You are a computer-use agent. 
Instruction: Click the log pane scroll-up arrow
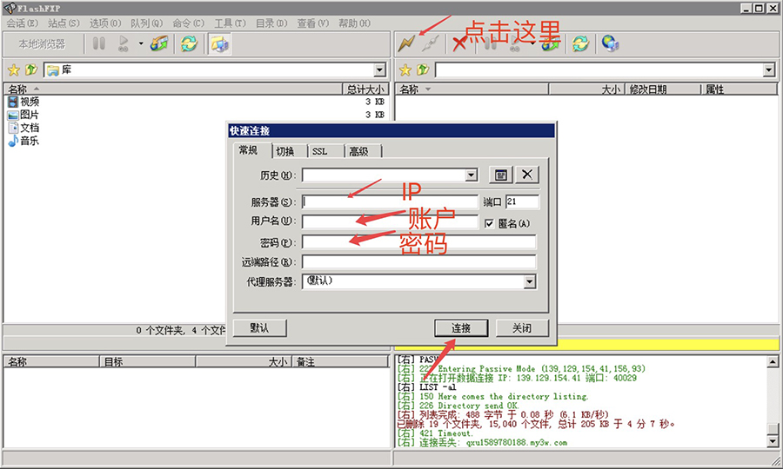773,362
